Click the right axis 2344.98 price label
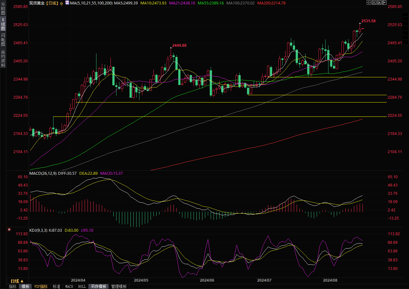The height and width of the screenshot is (289, 409). pyautogui.click(x=395, y=79)
